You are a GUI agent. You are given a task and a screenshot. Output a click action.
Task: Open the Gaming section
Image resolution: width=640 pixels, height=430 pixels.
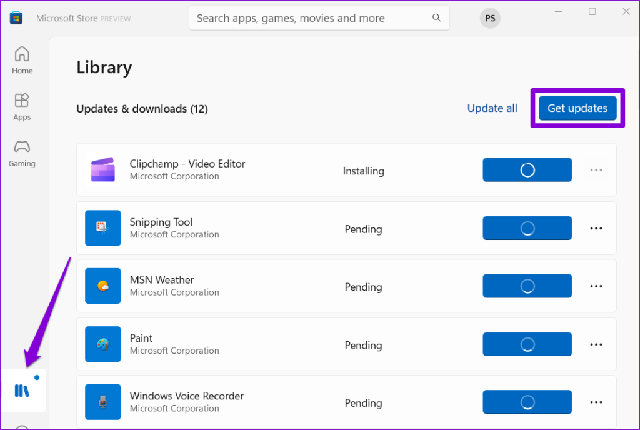(x=22, y=153)
